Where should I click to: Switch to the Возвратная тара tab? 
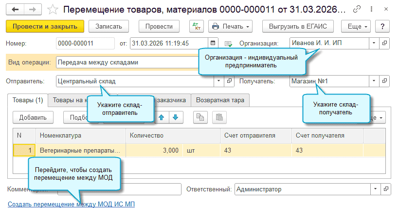[220, 100]
